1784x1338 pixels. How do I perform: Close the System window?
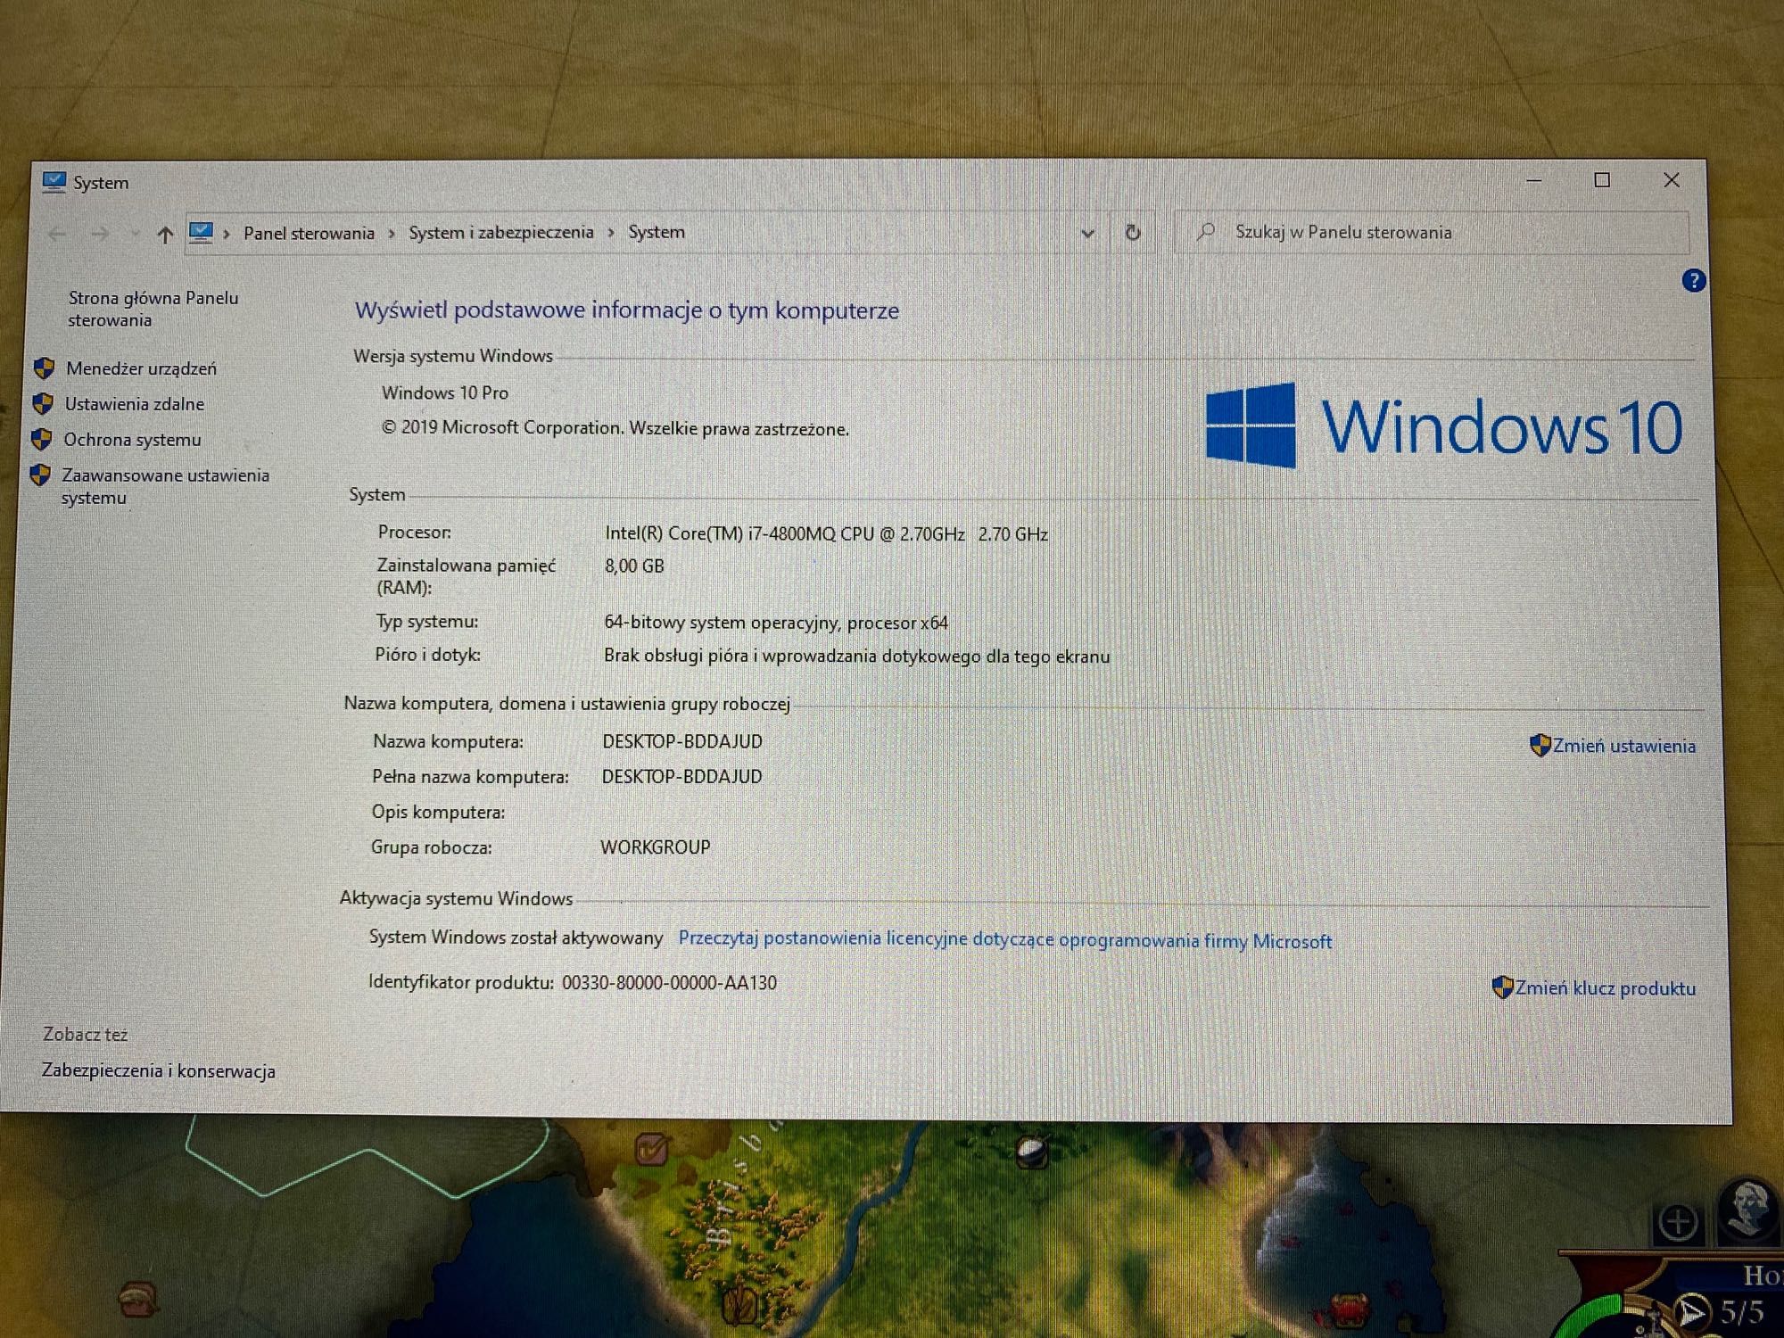[x=1672, y=180]
